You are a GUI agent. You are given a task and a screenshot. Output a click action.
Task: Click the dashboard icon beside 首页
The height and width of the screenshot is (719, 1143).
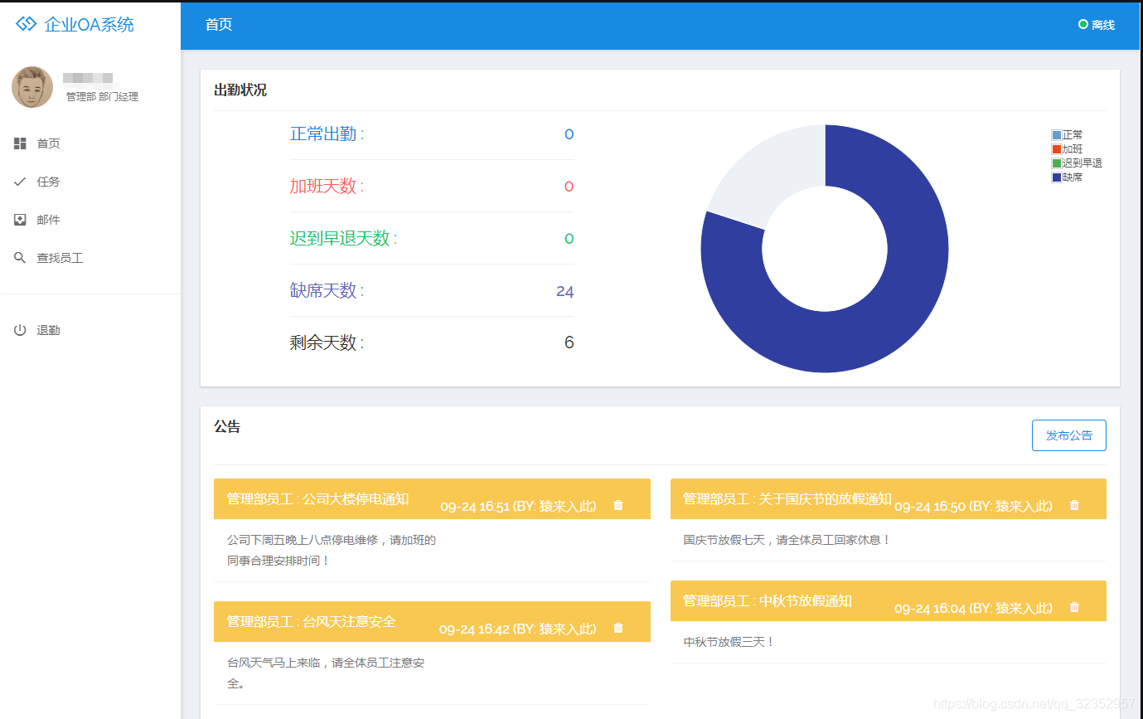pyautogui.click(x=20, y=143)
